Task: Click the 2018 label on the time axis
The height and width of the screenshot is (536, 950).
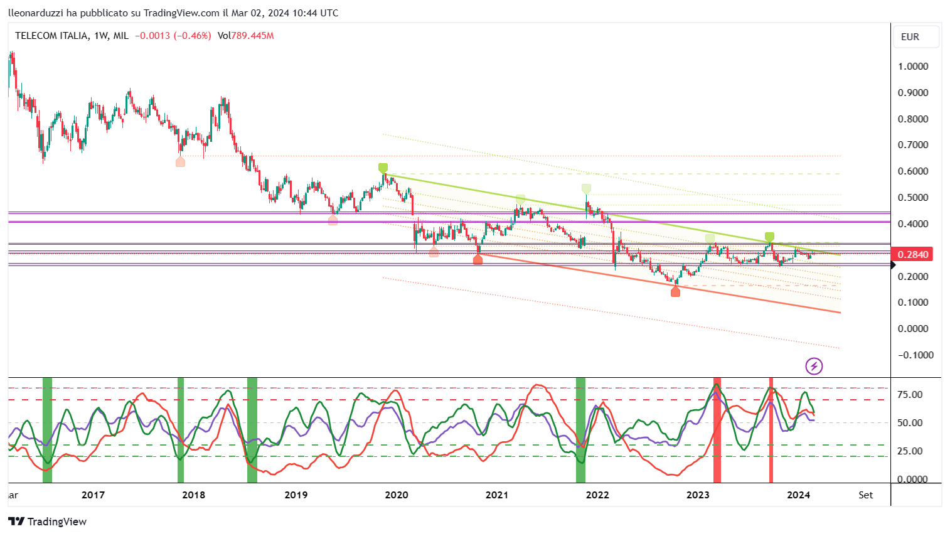Action: pos(193,495)
